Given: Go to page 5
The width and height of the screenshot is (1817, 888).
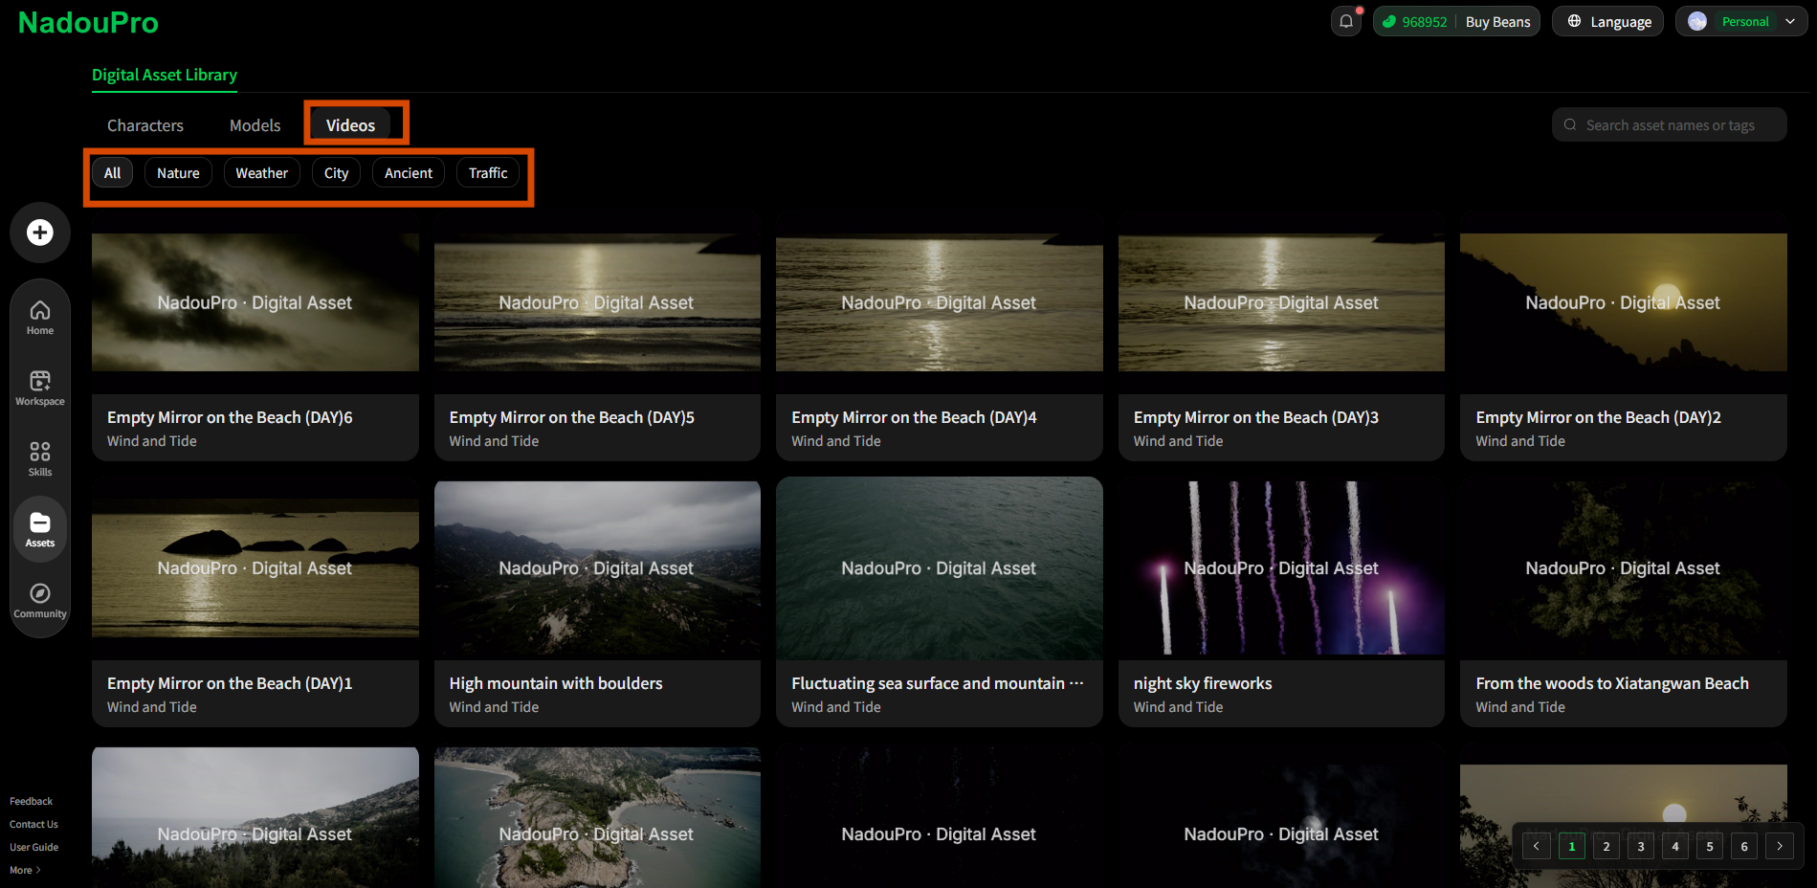Looking at the screenshot, I should pyautogui.click(x=1710, y=846).
